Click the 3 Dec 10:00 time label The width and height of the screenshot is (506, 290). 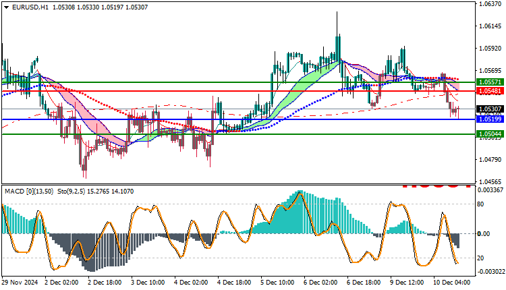point(148,283)
